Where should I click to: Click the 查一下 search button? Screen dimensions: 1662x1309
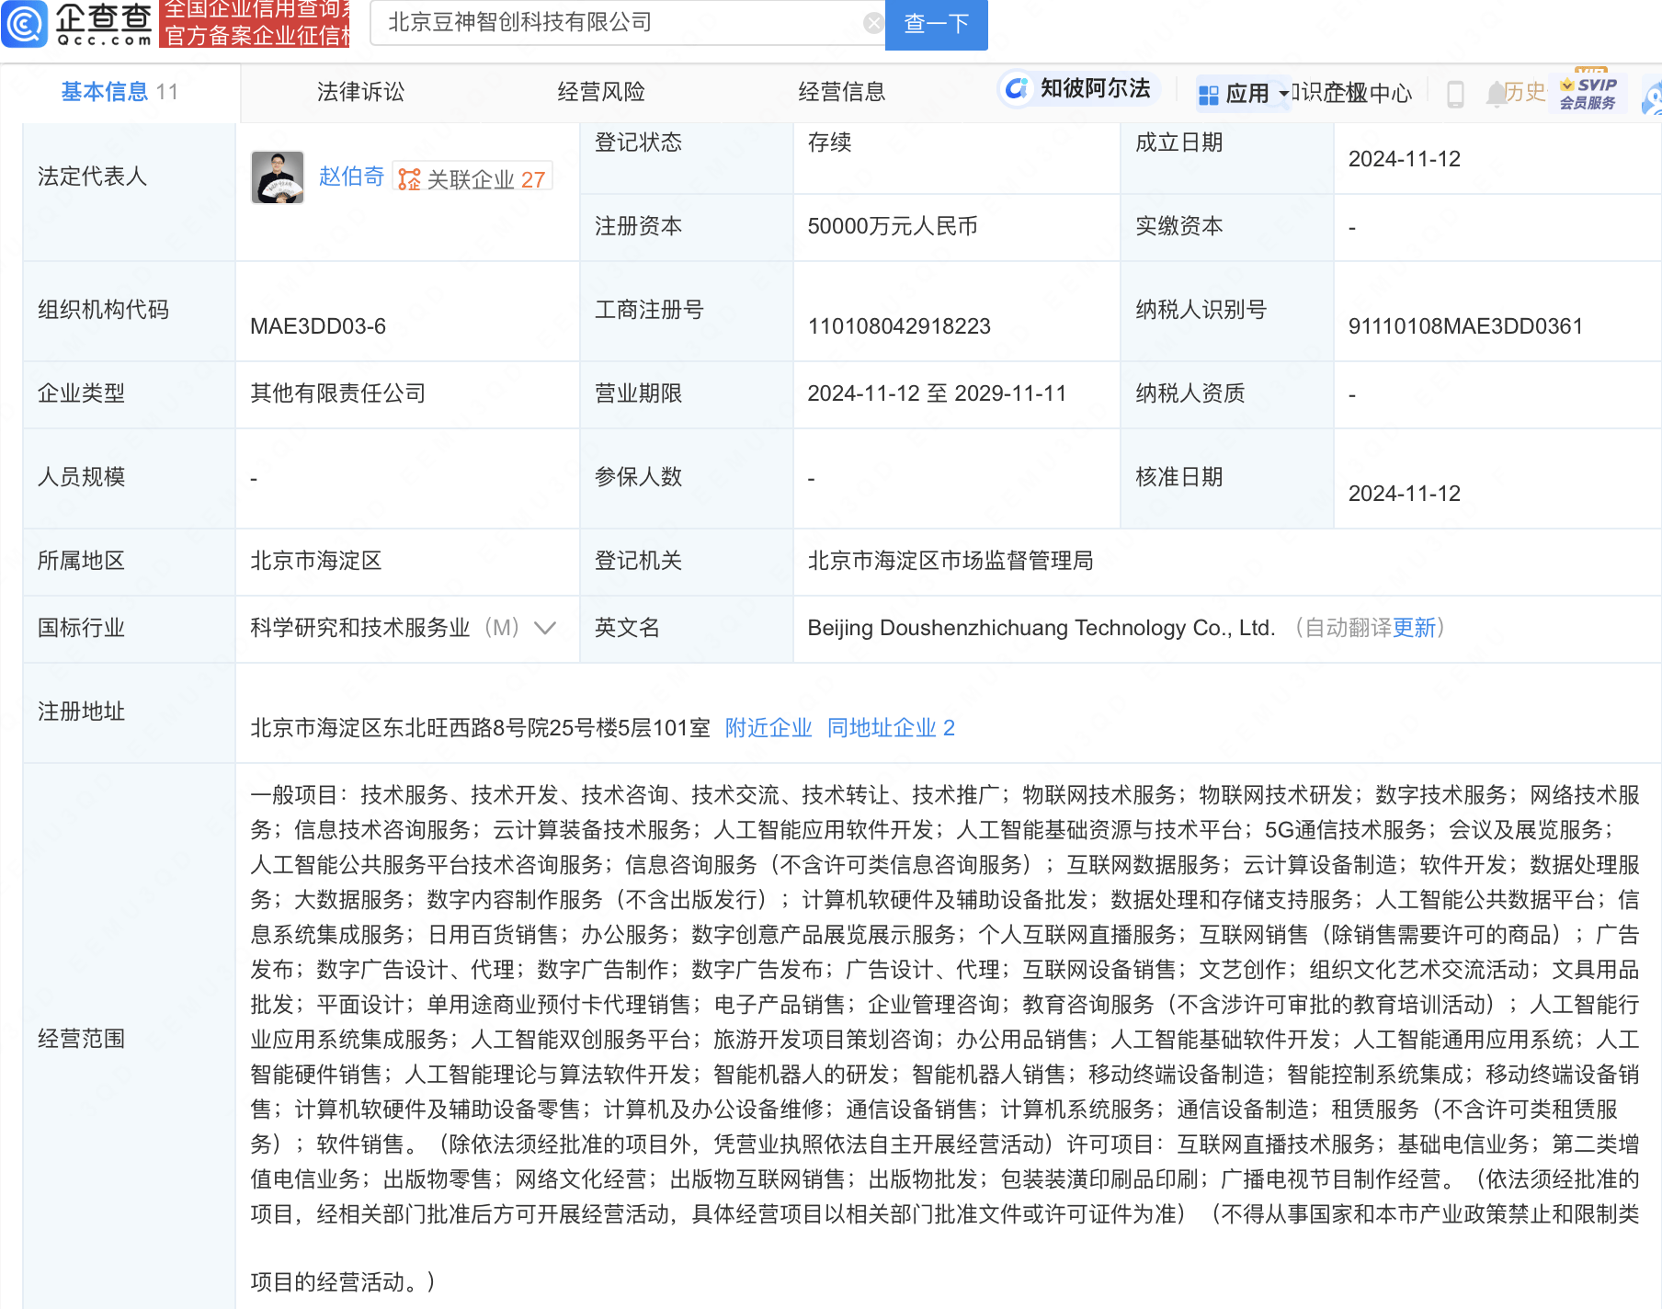(936, 24)
